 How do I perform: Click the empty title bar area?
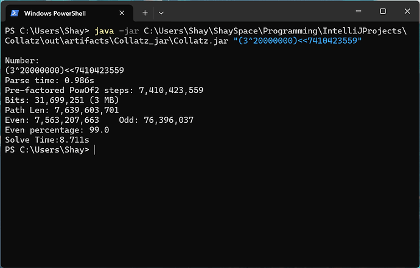point(256,12)
